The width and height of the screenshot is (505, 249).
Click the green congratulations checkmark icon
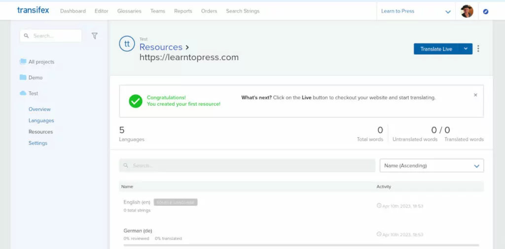(x=136, y=101)
